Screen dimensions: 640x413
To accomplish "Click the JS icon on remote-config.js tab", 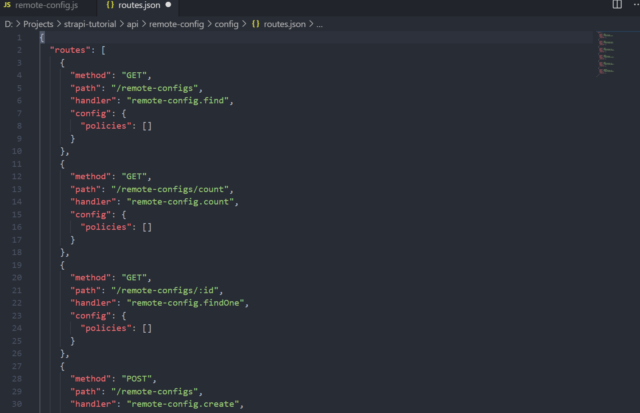I will coord(8,5).
